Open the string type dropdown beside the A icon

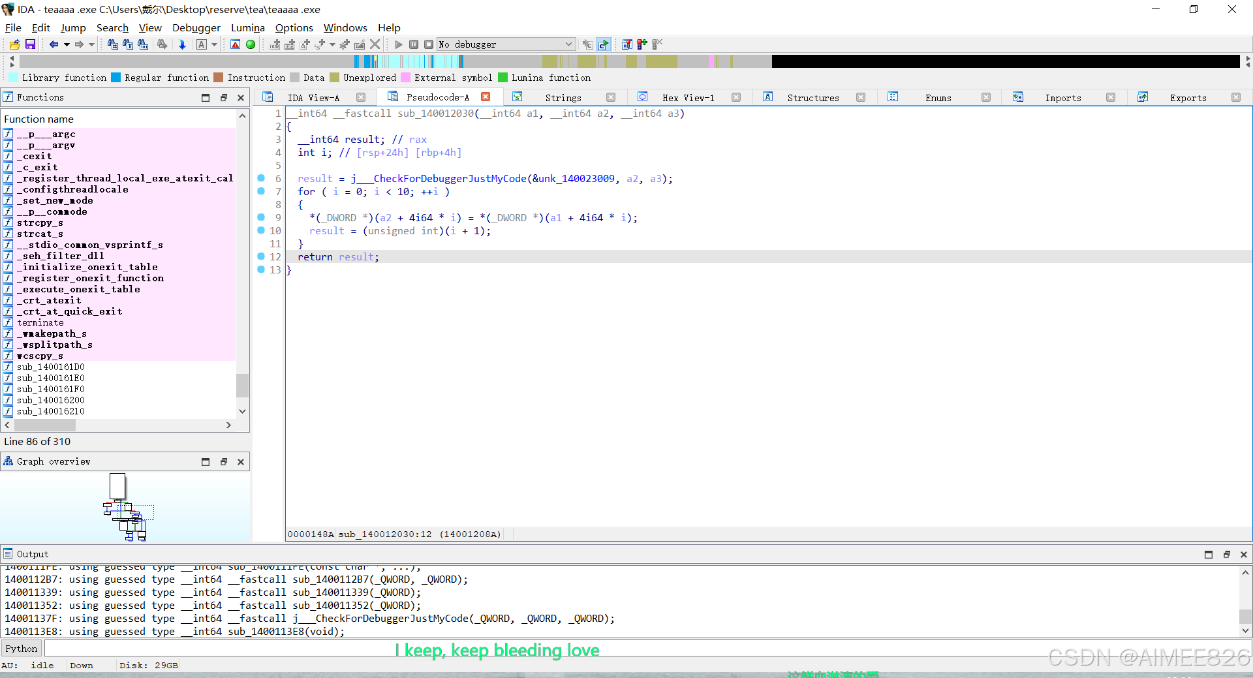[x=214, y=44]
